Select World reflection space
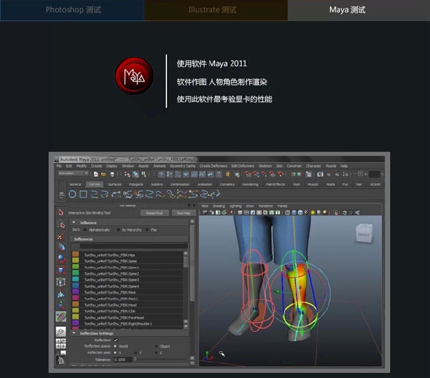Viewport: 430px width, 378px height. [x=115, y=346]
